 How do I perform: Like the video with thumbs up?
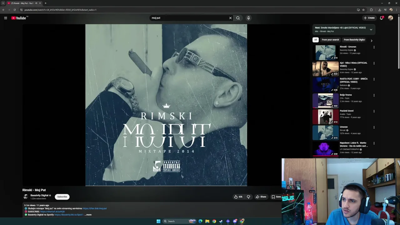click(238, 197)
